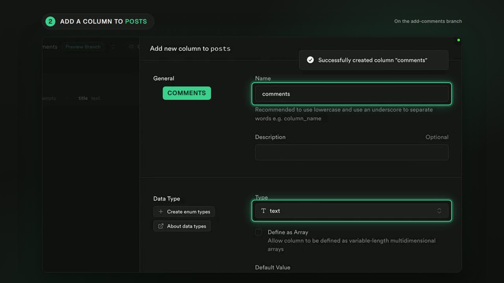Screen dimensions: 504x283
Task: Open the About data types link
Action: tap(182, 226)
